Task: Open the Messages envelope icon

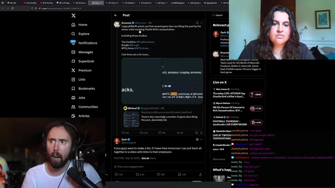Action: coord(73,52)
